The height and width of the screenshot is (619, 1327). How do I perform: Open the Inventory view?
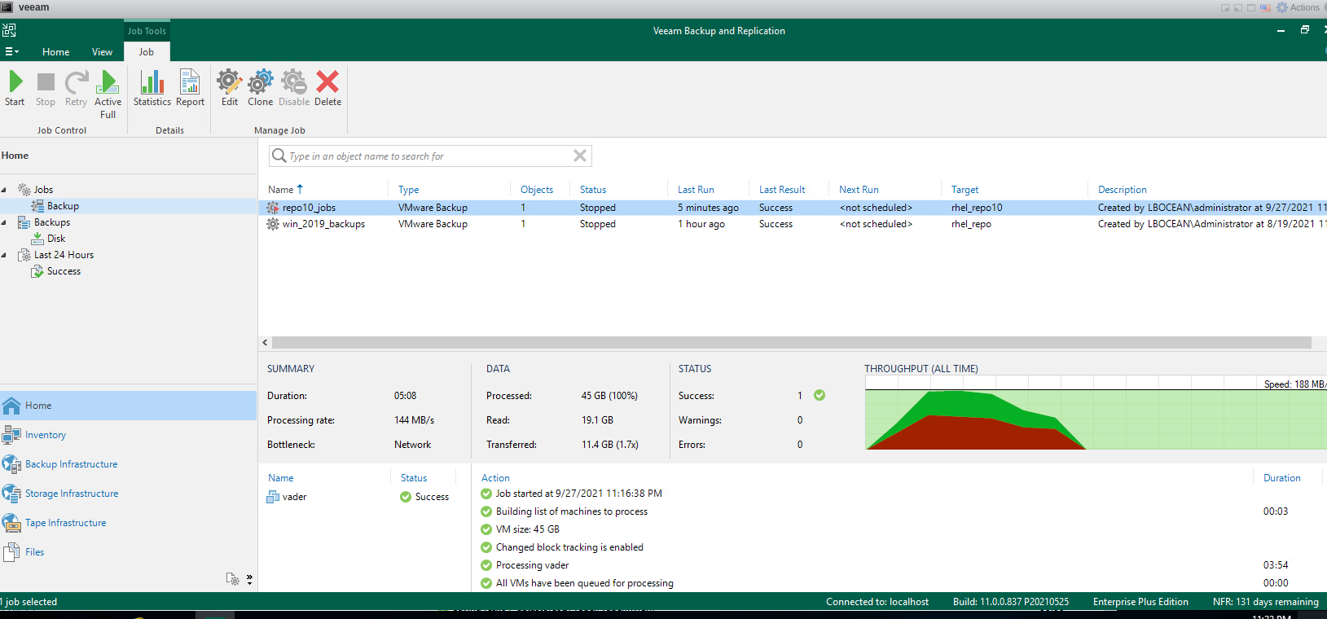45,435
